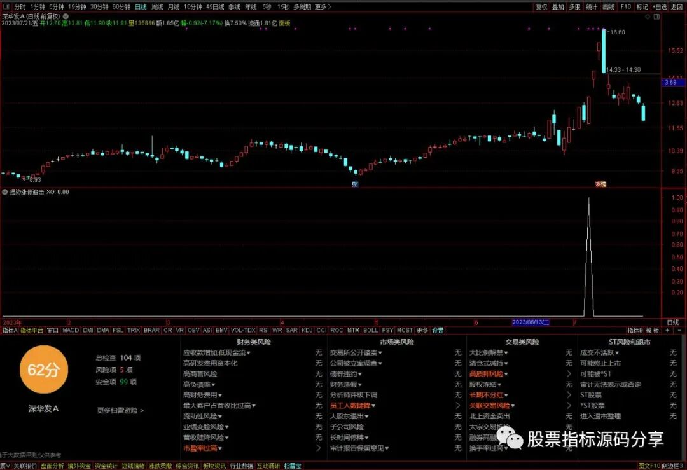The height and width of the screenshot is (470, 687).
Task: Click 更多扫雷避险 link
Action: pyautogui.click(x=120, y=410)
